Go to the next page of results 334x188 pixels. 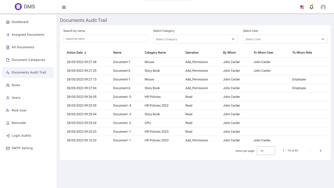pyautogui.click(x=320, y=150)
